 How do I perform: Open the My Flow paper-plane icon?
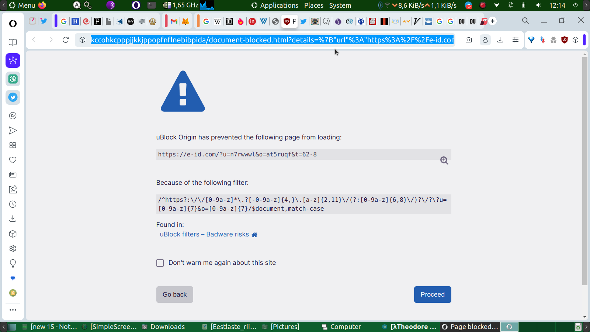(13, 131)
